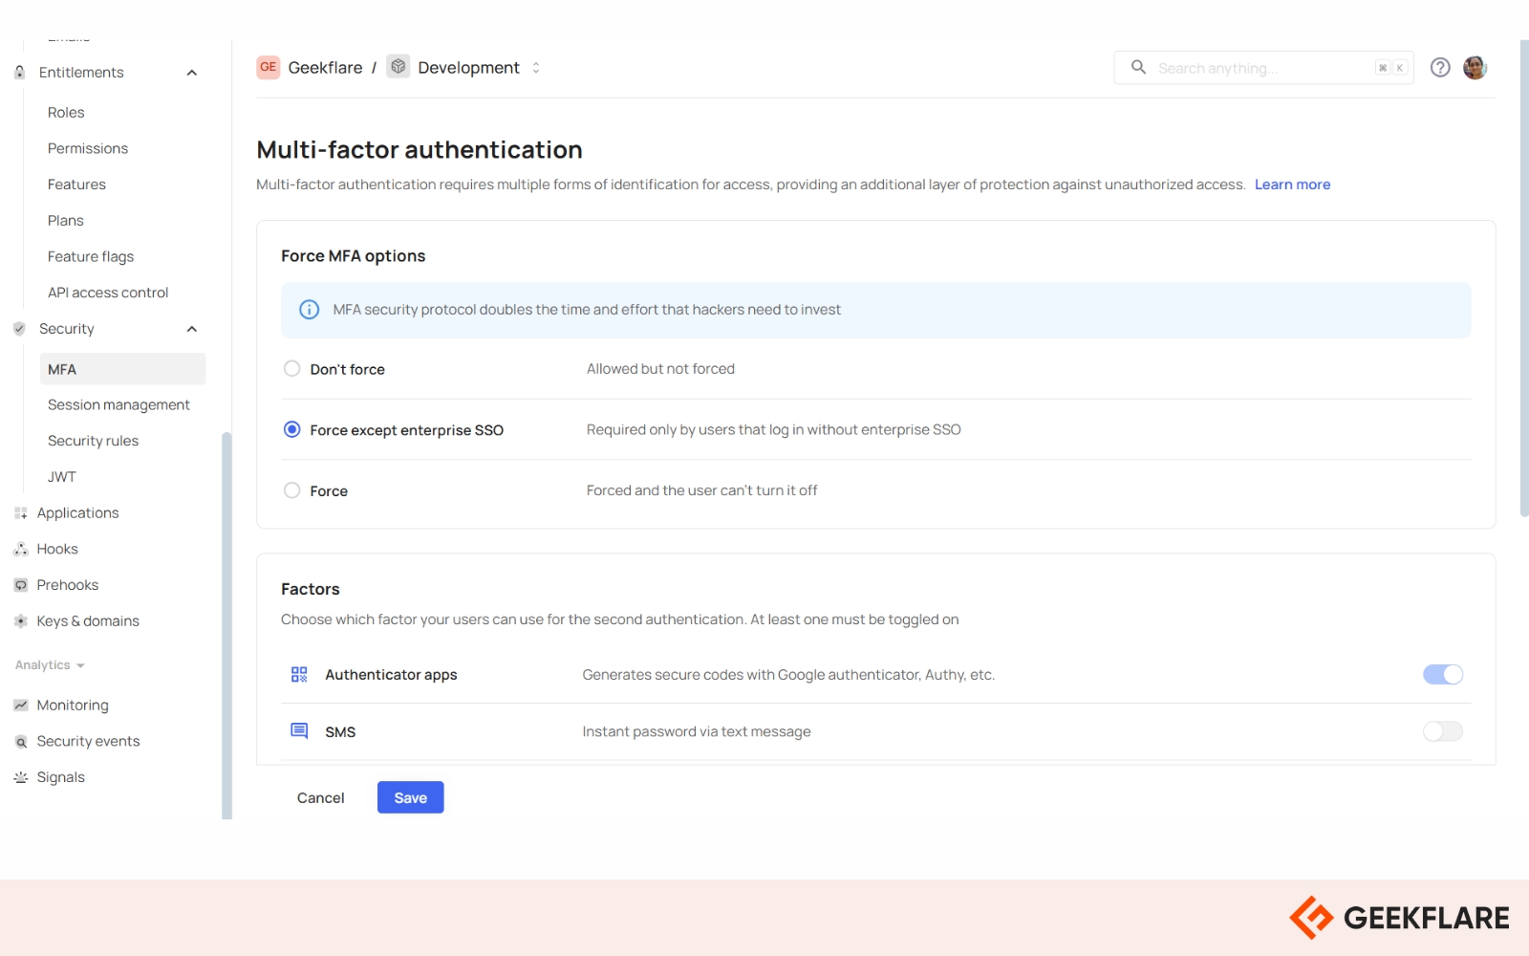Screen dimensions: 1529x956
Task: Click the Security events magnifier icon
Action: click(x=20, y=741)
